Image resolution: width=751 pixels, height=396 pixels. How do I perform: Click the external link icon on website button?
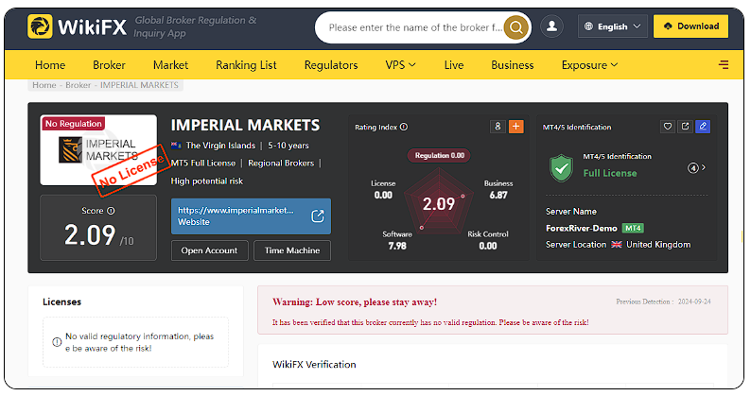click(318, 215)
